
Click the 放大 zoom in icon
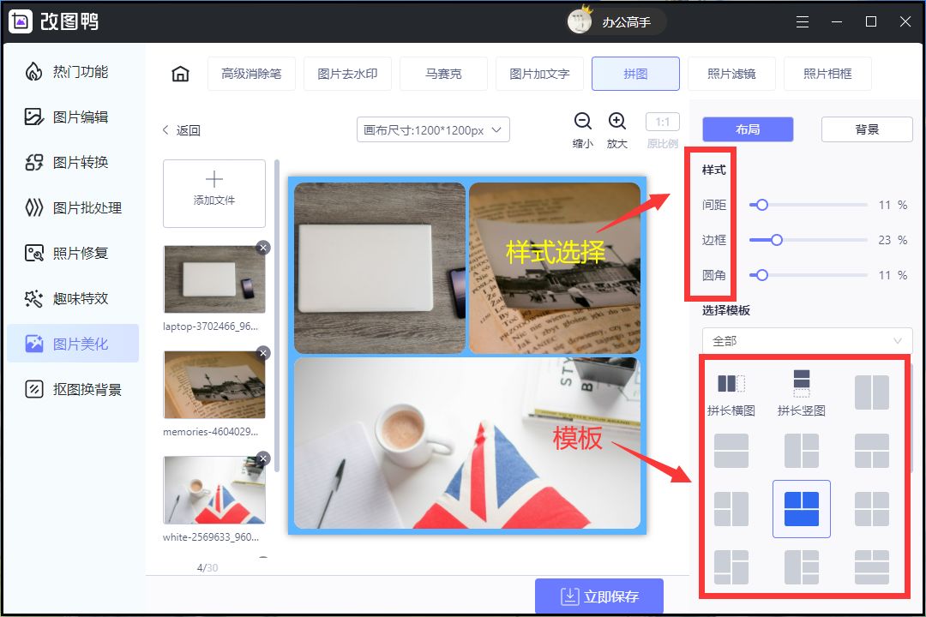coord(616,122)
